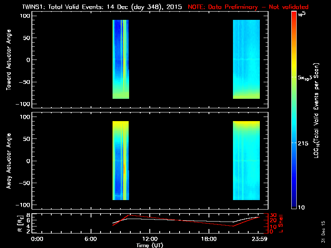Click the 23:59 time tick label

(x=259, y=239)
